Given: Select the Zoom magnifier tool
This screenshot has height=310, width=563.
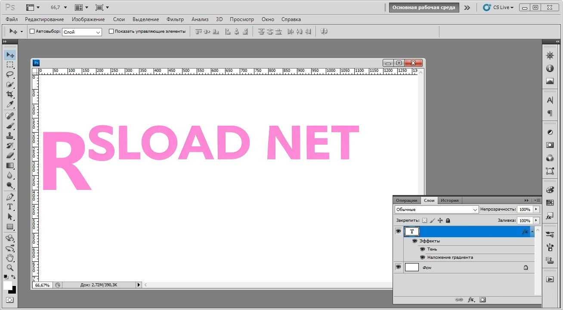Looking at the screenshot, I should tap(10, 268).
